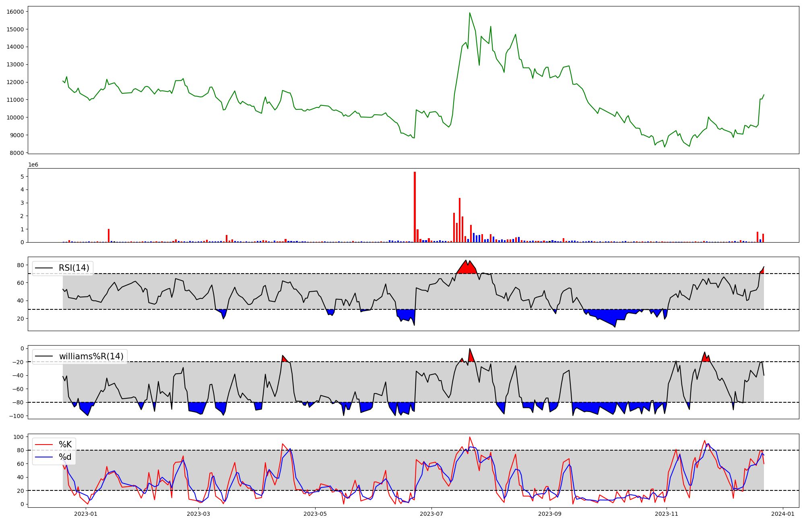Click the 2023-07 x-axis date label
This screenshot has width=805, height=523.
(x=431, y=514)
